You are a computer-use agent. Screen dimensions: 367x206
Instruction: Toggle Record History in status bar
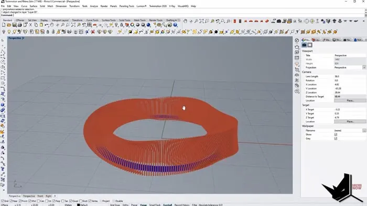182,205
